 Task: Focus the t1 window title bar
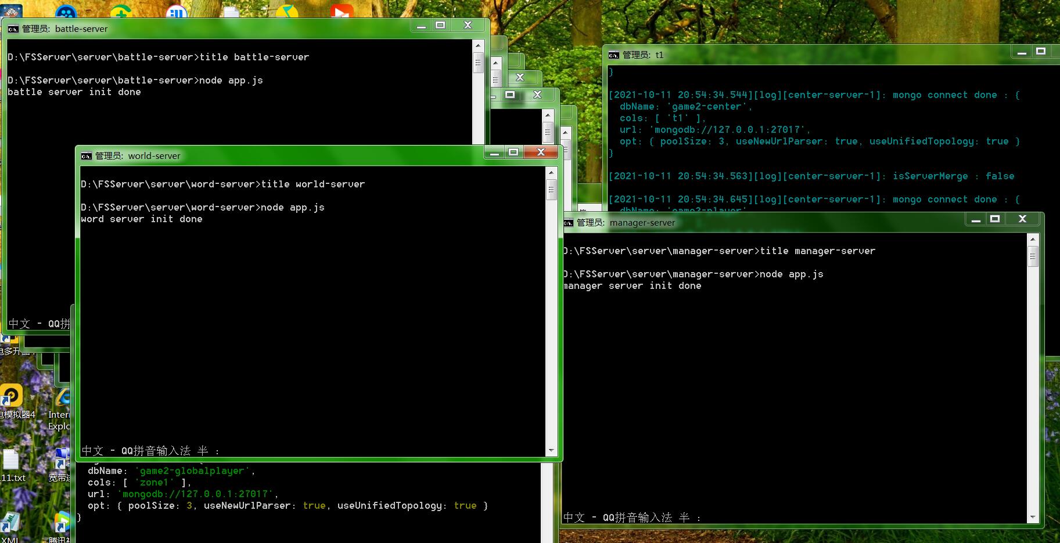coord(813,55)
